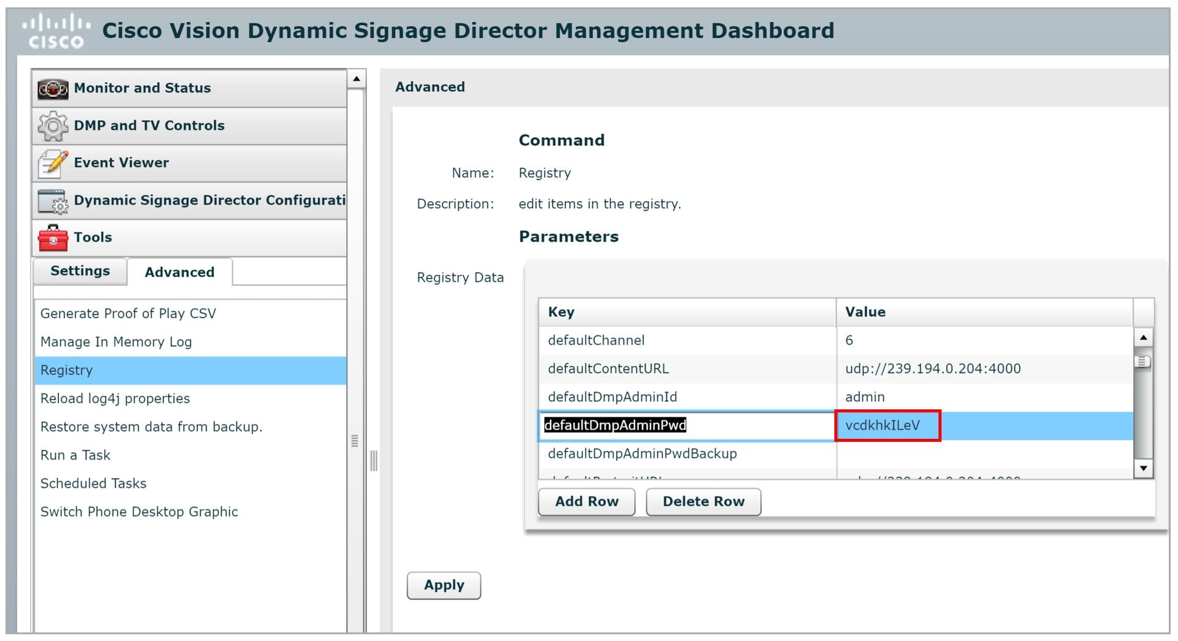This screenshot has width=1178, height=641.
Task: Select the defaultContentURL key cell
Action: pyautogui.click(x=687, y=369)
